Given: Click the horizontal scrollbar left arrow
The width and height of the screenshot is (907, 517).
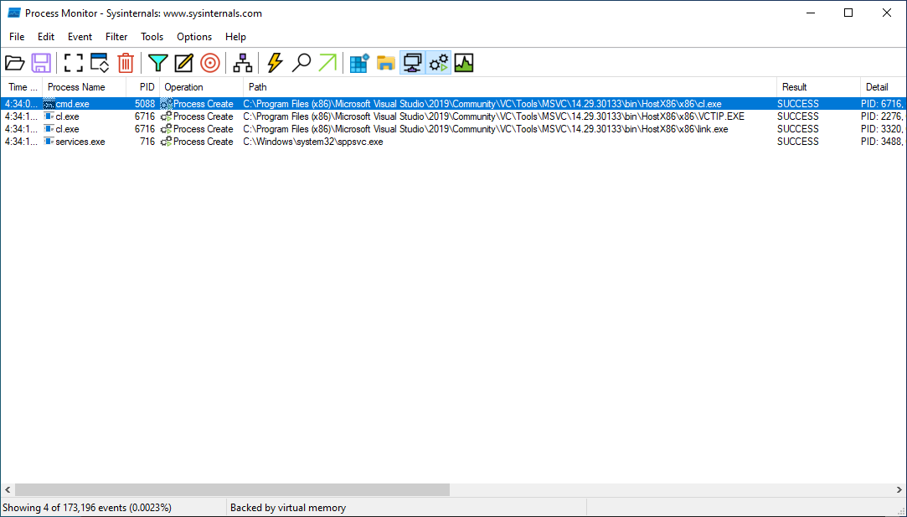Looking at the screenshot, I should tap(7, 490).
